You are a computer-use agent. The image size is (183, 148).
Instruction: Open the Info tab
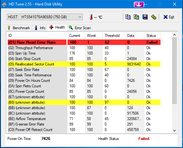coord(40,28)
